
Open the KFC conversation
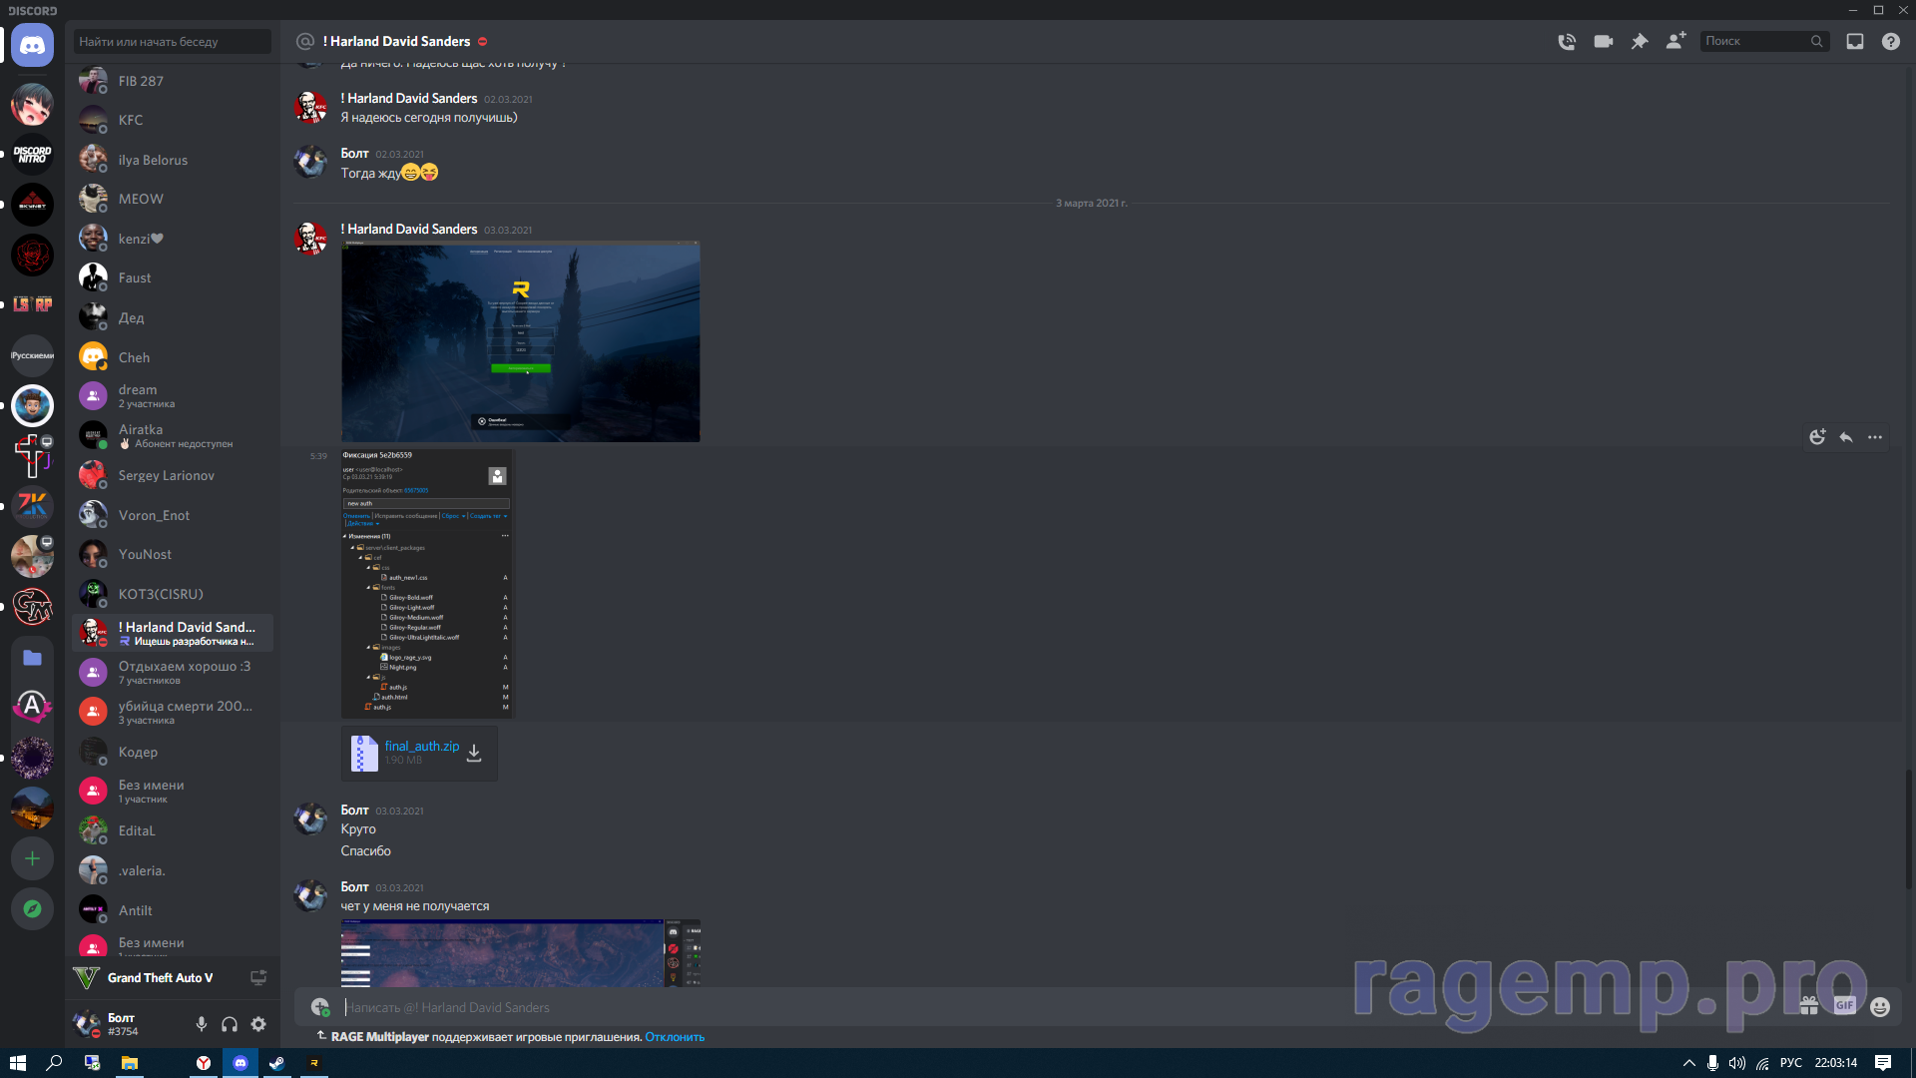pyautogui.click(x=173, y=120)
